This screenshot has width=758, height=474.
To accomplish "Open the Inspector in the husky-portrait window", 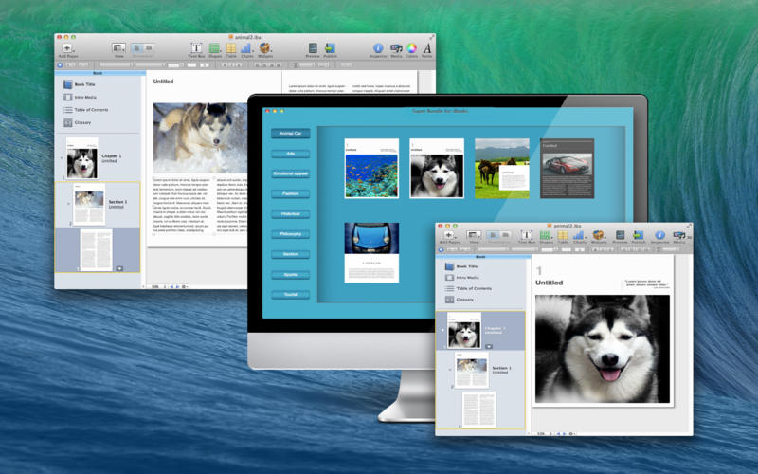I will 659,235.
